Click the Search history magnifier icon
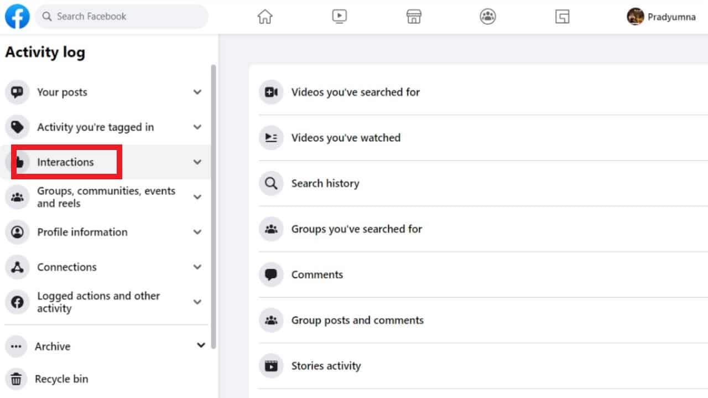Image resolution: width=708 pixels, height=398 pixels. (x=271, y=183)
